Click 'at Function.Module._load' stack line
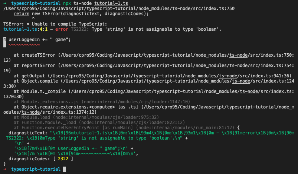 [x=99, y=123]
